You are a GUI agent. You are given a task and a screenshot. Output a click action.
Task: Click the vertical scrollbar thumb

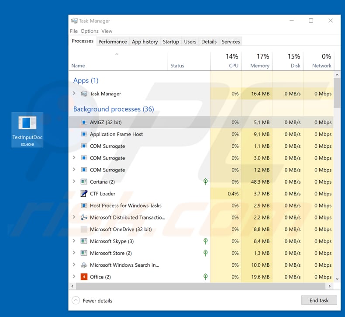(337, 93)
